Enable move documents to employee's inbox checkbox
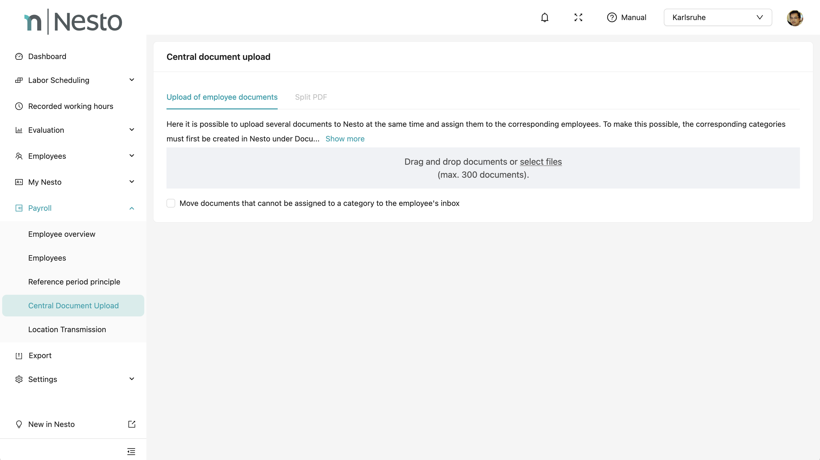The width and height of the screenshot is (820, 460). coord(171,203)
